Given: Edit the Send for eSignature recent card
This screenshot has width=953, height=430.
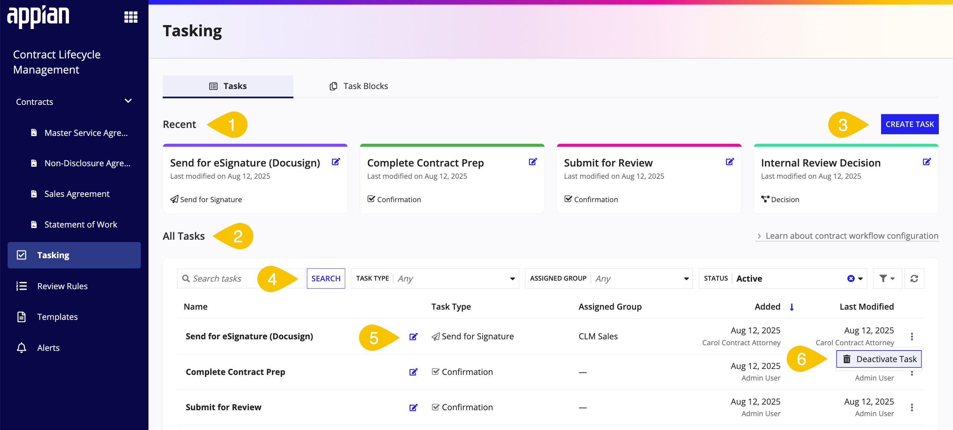Looking at the screenshot, I should 336,162.
